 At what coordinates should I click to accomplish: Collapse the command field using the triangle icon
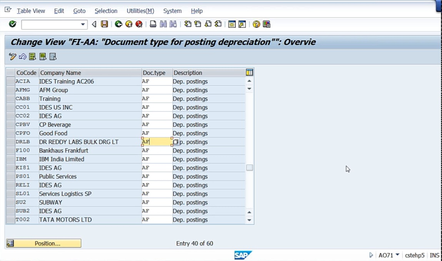click(94, 25)
